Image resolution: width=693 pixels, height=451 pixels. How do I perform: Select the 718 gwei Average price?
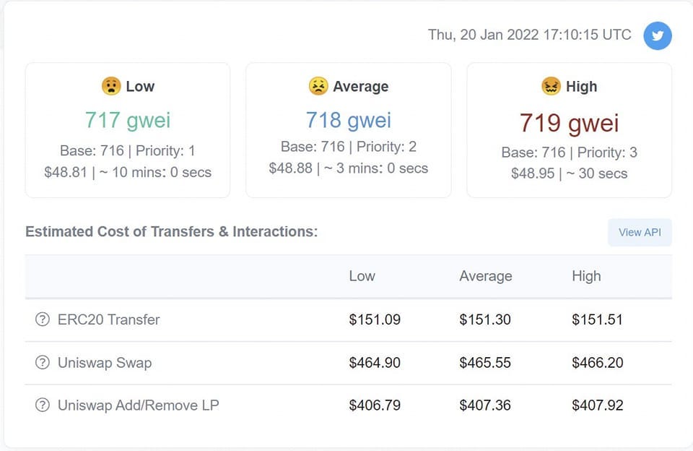(x=348, y=120)
